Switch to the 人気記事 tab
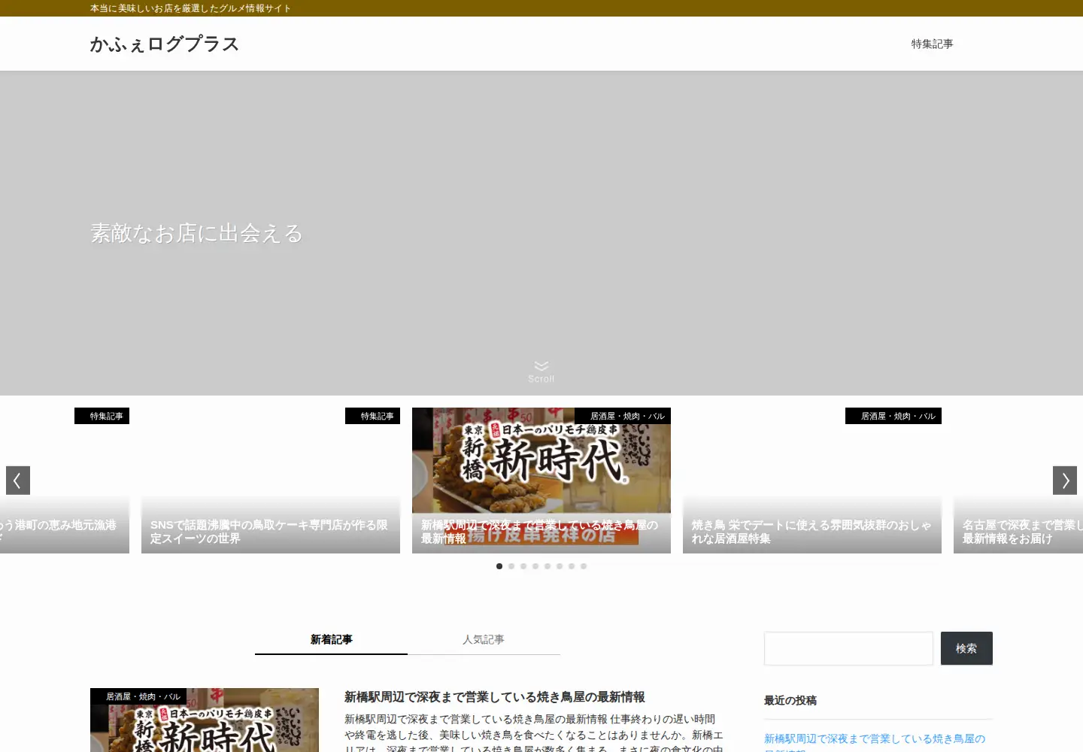The height and width of the screenshot is (752, 1083). pos(484,639)
